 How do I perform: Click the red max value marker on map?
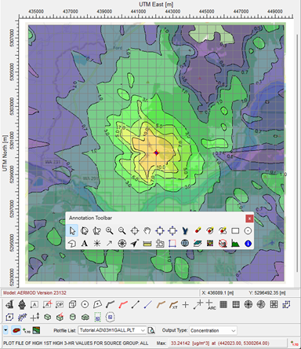click(156, 152)
